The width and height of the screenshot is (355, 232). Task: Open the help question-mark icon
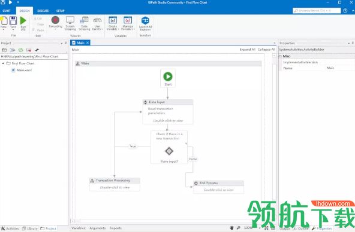[x=345, y=11]
